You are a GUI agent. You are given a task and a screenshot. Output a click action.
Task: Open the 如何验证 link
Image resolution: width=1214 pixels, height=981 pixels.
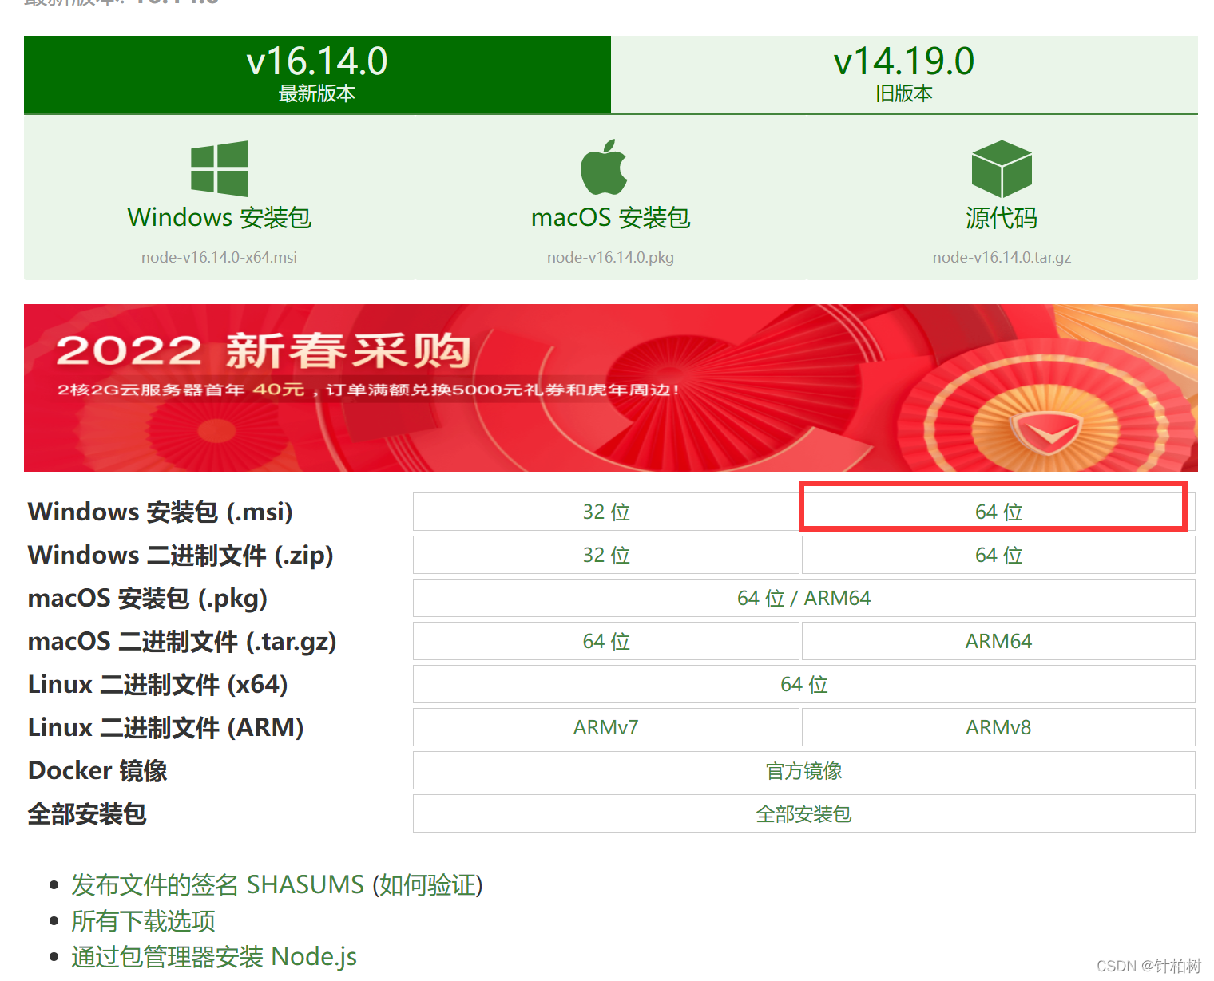point(427,884)
